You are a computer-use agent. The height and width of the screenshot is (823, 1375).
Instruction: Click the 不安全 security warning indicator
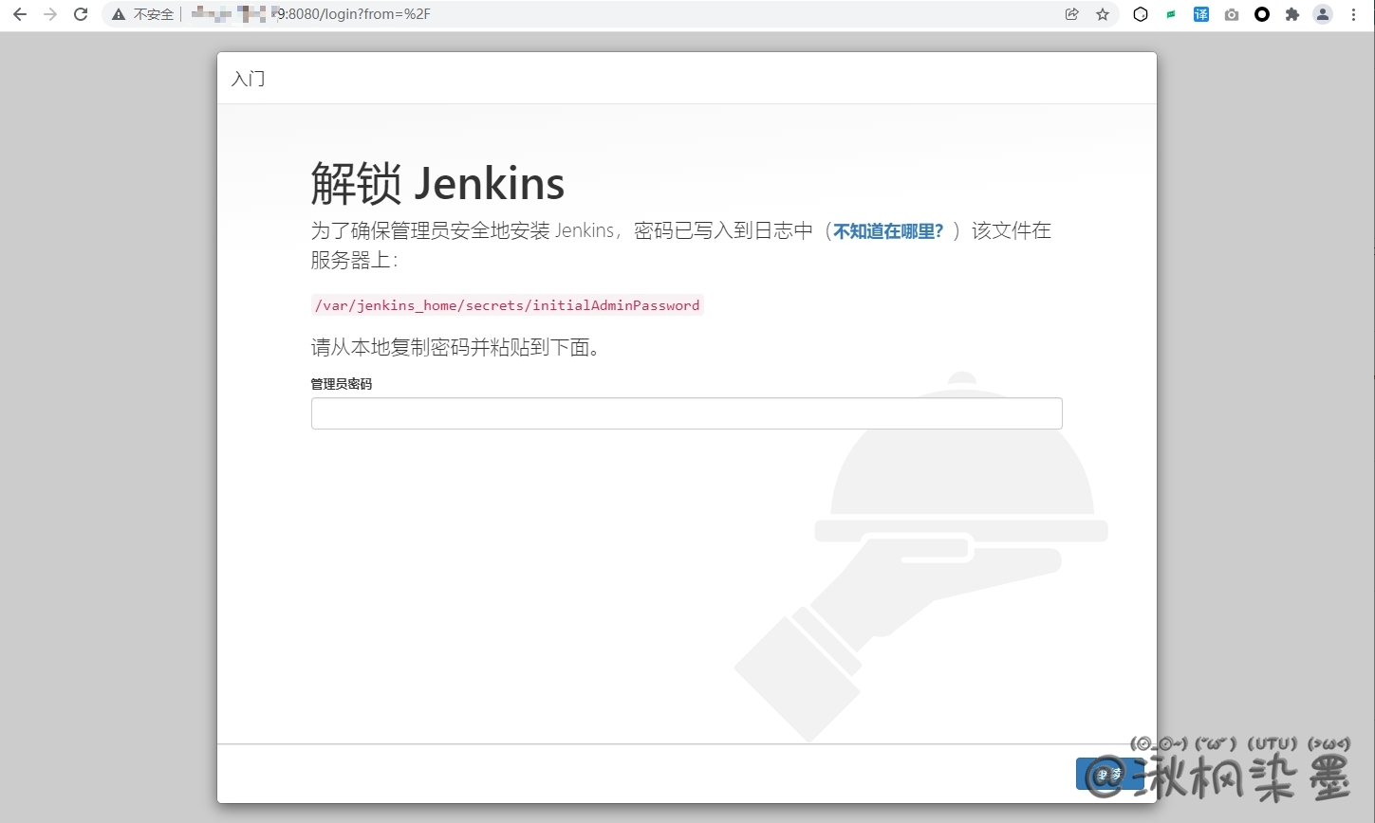coord(143,14)
